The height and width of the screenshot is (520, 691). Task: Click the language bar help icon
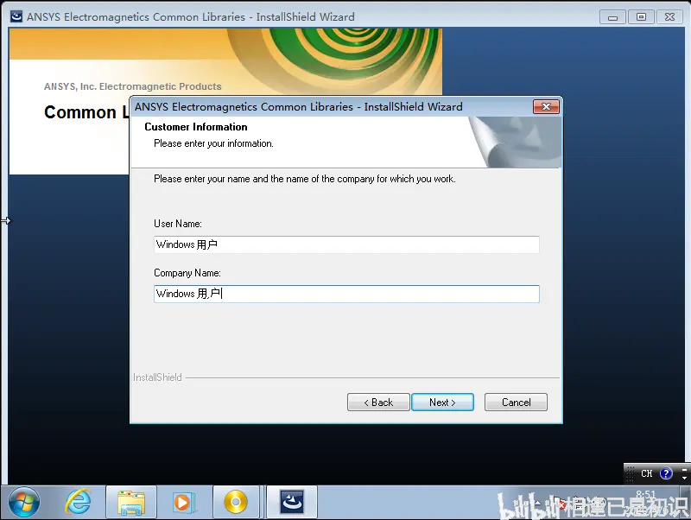(666, 473)
